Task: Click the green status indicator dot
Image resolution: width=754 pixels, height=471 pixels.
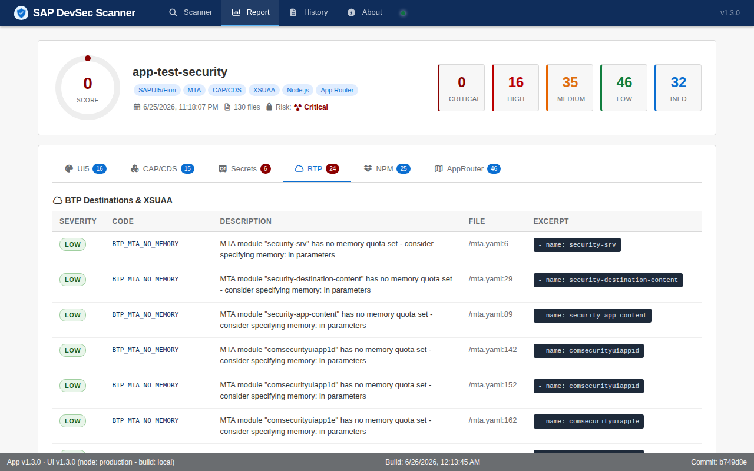Action: [403, 13]
